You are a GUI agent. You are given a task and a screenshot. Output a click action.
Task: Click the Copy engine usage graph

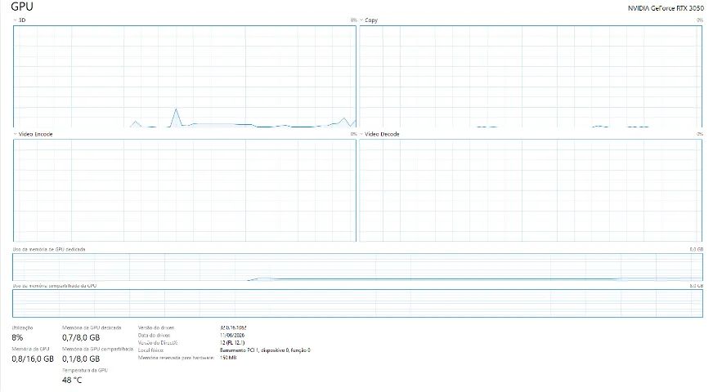tap(531, 76)
